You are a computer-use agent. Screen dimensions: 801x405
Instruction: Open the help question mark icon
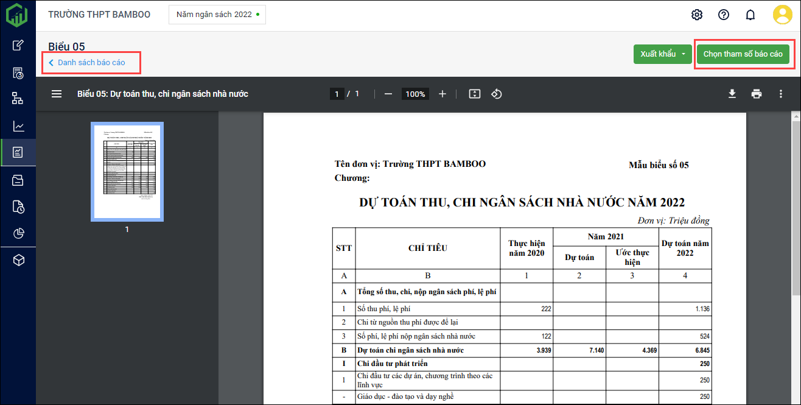click(x=724, y=15)
